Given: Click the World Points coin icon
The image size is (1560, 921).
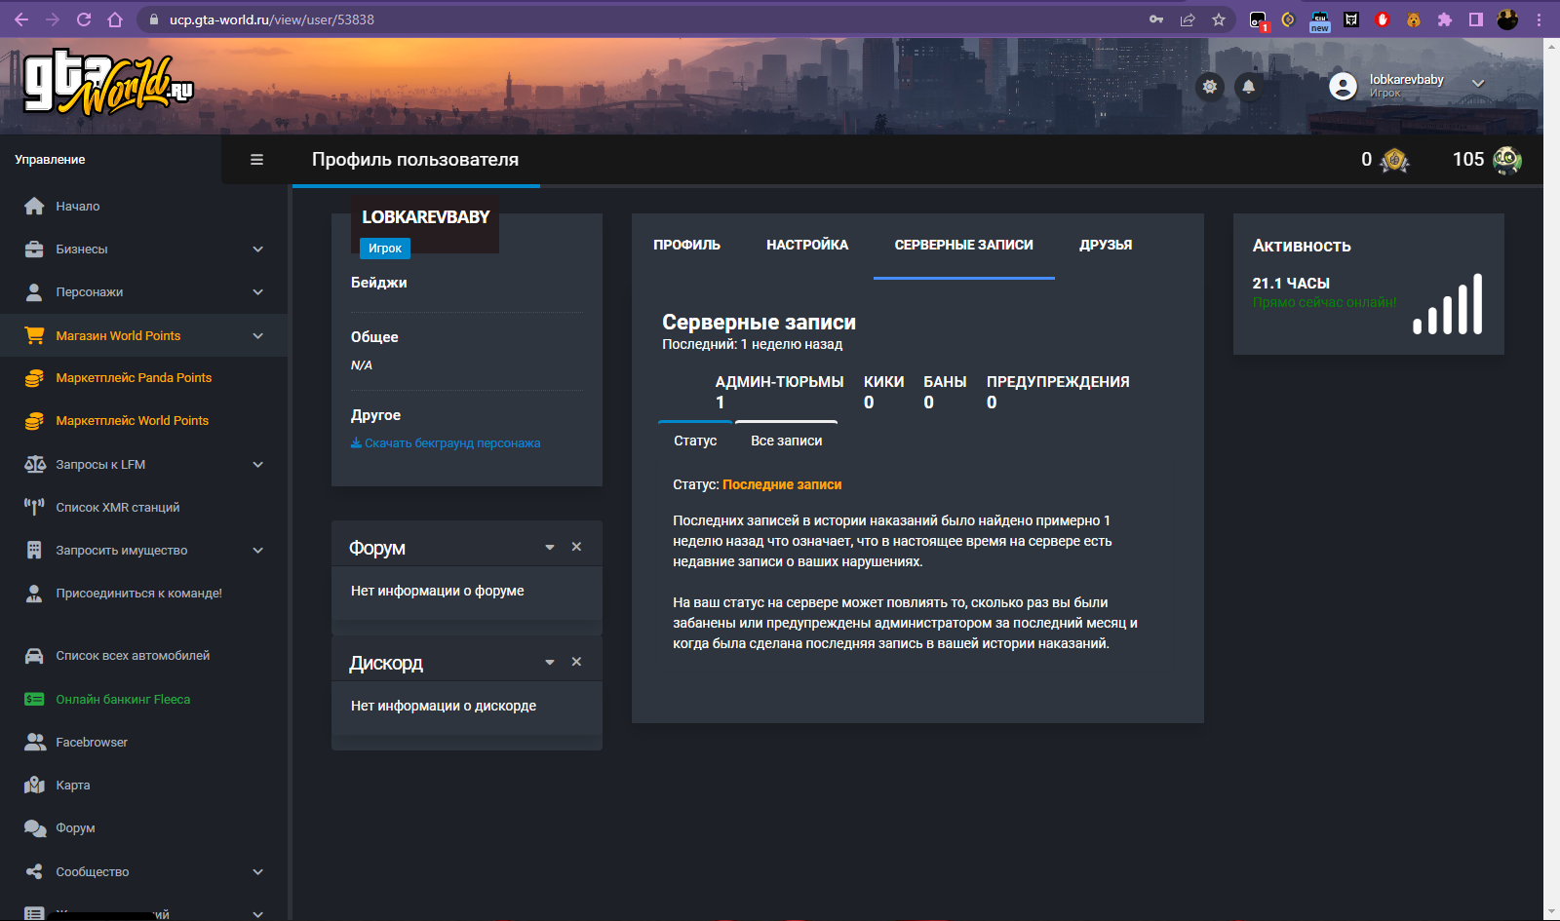Looking at the screenshot, I should [1395, 160].
